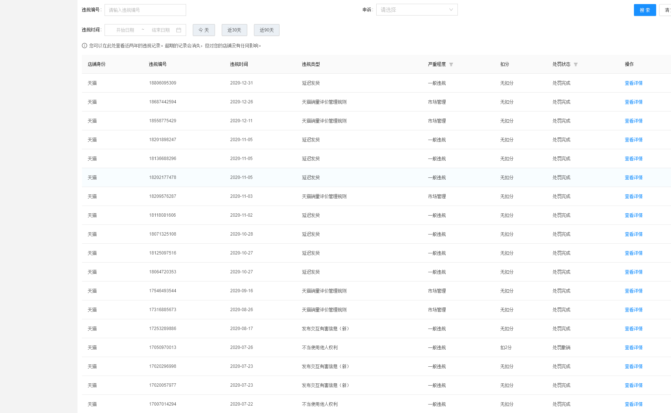View details for violation 17020057977

tap(634, 385)
